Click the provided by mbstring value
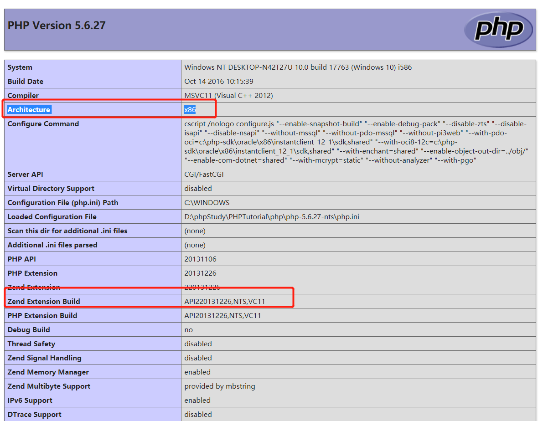This screenshot has width=548, height=421. click(x=220, y=386)
